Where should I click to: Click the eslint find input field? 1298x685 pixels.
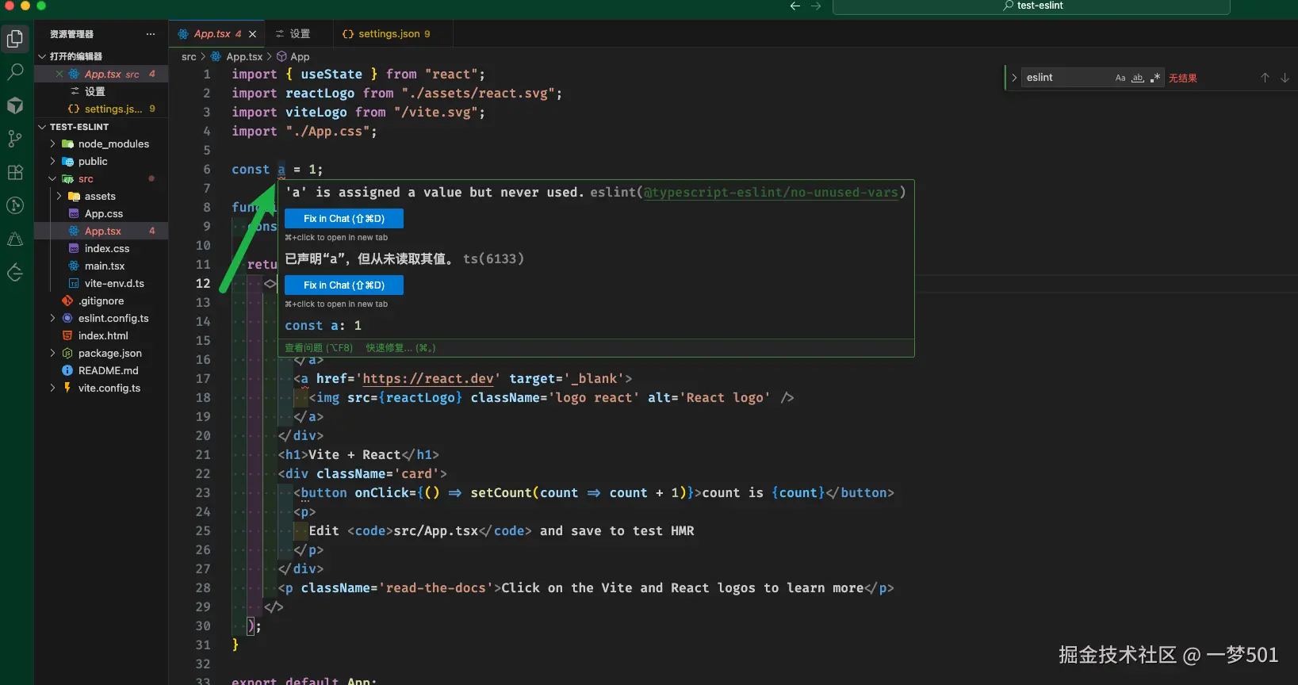[x=1066, y=78]
